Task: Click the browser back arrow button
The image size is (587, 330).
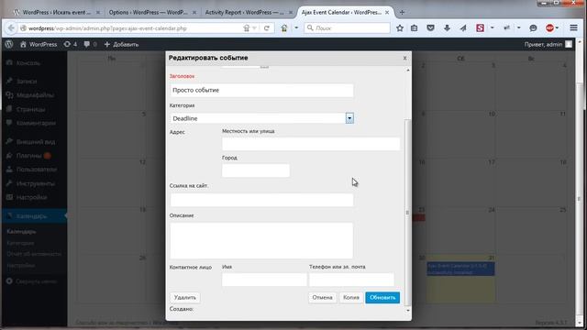Action: coord(11,28)
